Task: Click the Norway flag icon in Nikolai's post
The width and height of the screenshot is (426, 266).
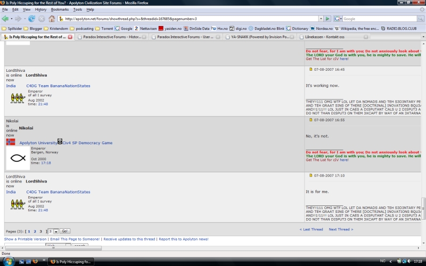Action: pos(11,143)
